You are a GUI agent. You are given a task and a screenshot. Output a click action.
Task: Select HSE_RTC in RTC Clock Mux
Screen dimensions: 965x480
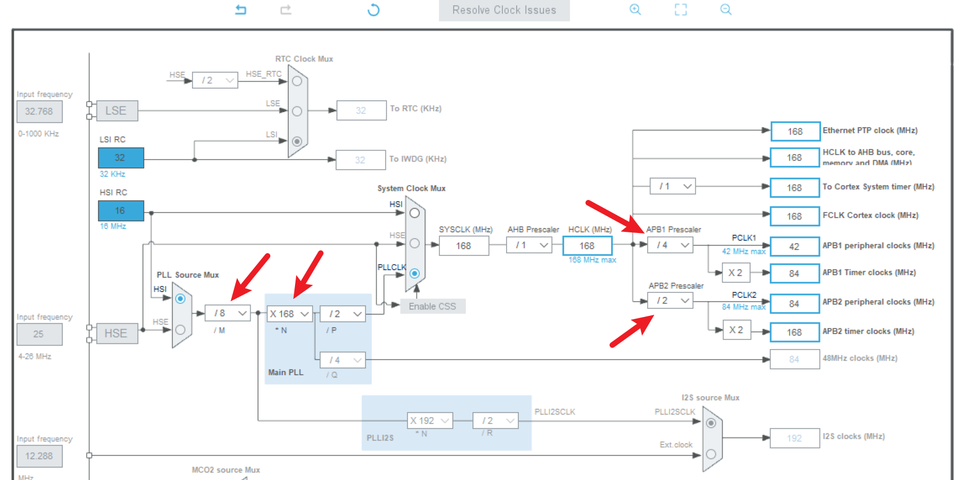point(297,81)
